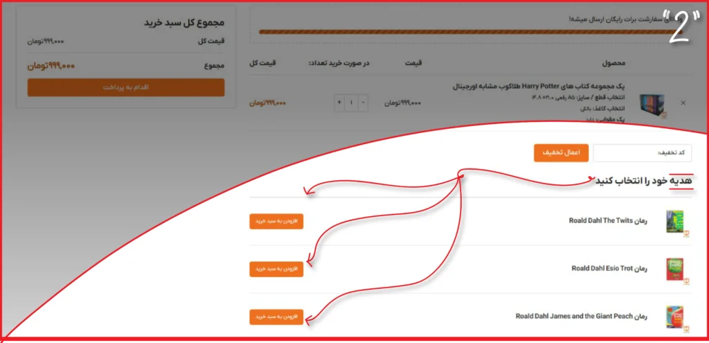Remove Harry Potter pack with the X icon

[683, 103]
